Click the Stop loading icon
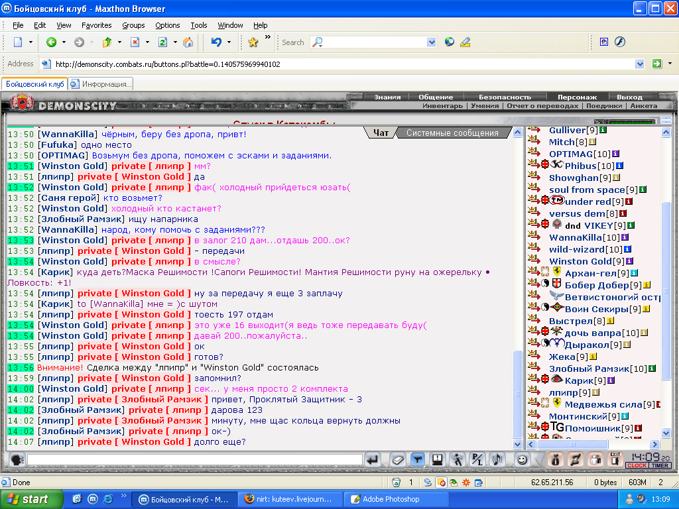Screen dimensions: 679x509 pyautogui.click(x=135, y=42)
